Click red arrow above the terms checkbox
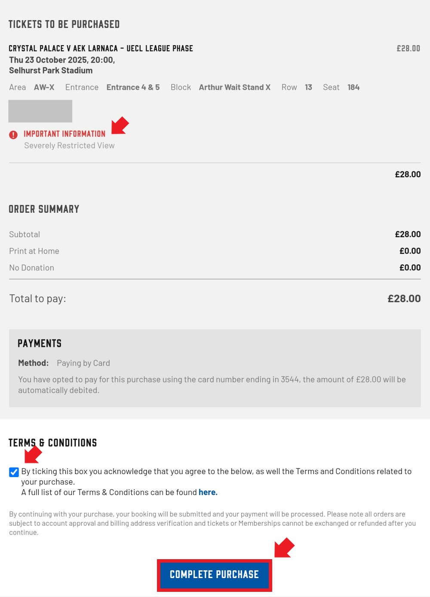The height and width of the screenshot is (597, 430). click(33, 454)
